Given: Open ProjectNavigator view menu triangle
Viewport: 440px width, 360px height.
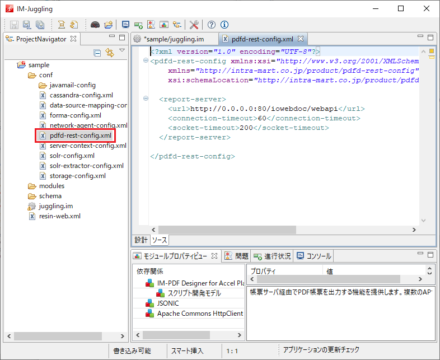Looking at the screenshot, I should (122, 50).
